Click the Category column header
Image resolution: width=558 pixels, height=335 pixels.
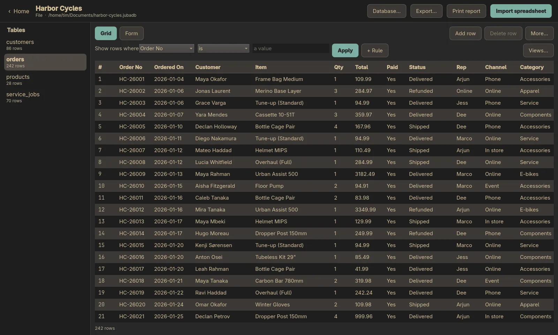click(x=532, y=67)
